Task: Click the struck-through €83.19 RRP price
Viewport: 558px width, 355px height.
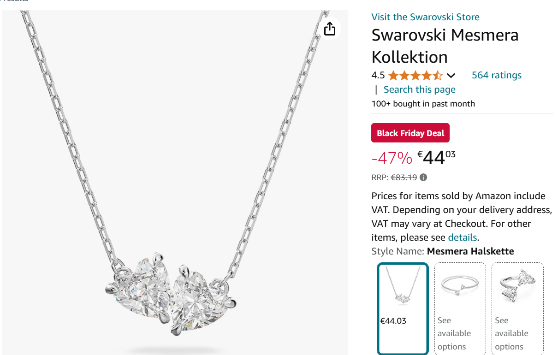Action: tap(404, 177)
